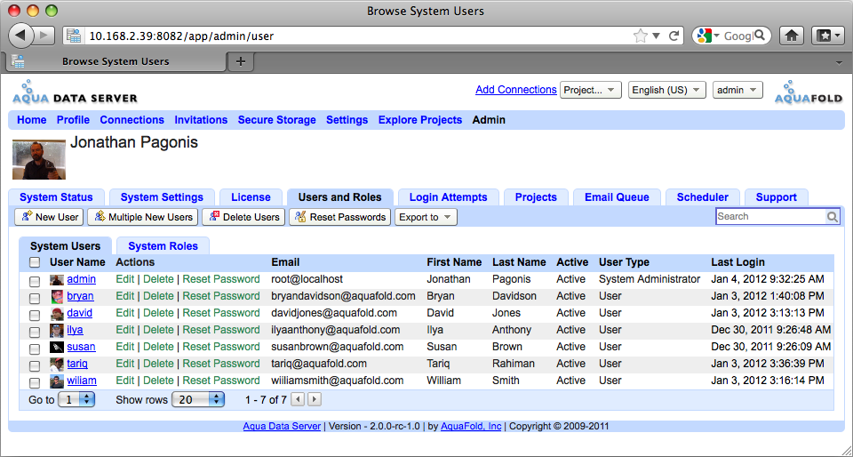Screen dimensions: 853x457
Task: Click the New User button
Action: click(49, 217)
